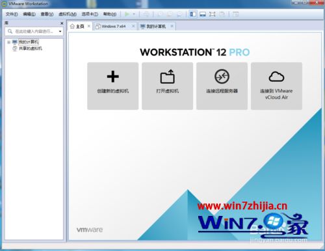The height and width of the screenshot is (251, 325).
Task: Click the take snapshot toolbar icon
Action: [160, 14]
